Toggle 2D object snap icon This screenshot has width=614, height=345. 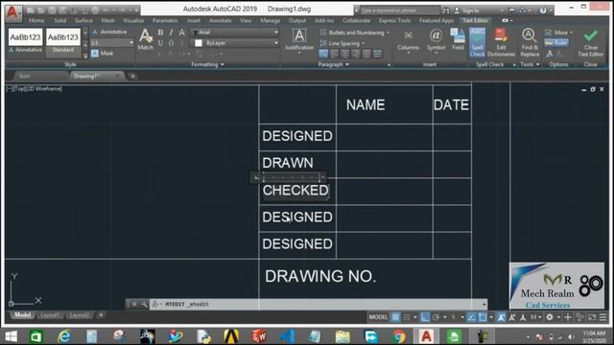483,317
